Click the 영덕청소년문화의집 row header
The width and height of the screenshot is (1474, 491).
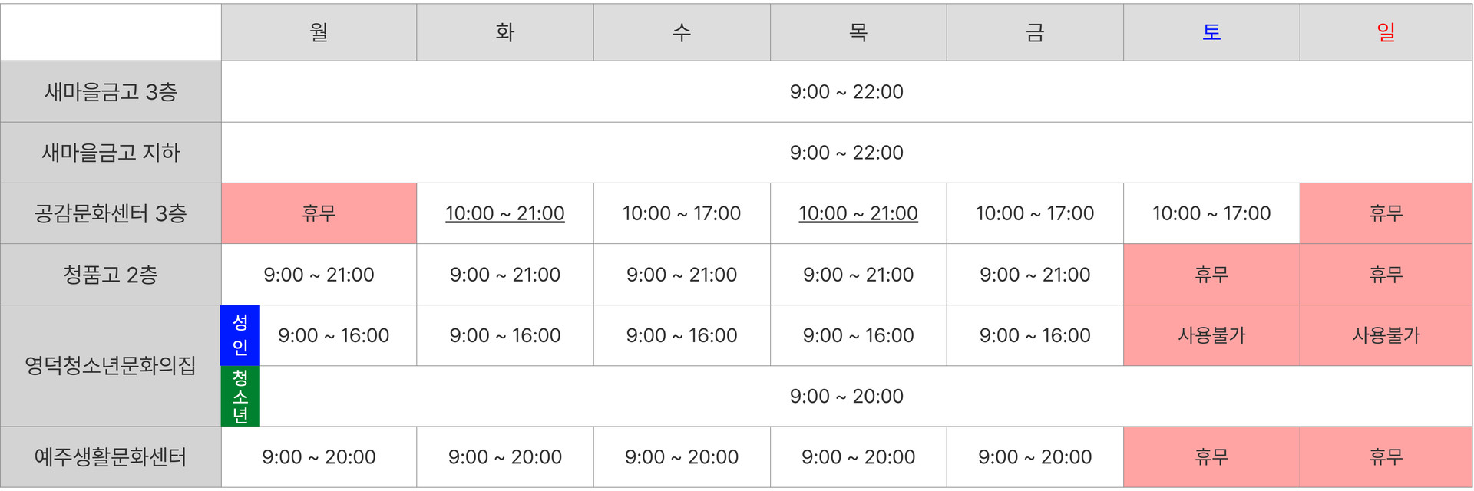(111, 365)
